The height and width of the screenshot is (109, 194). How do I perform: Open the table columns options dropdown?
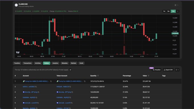coord(177,70)
